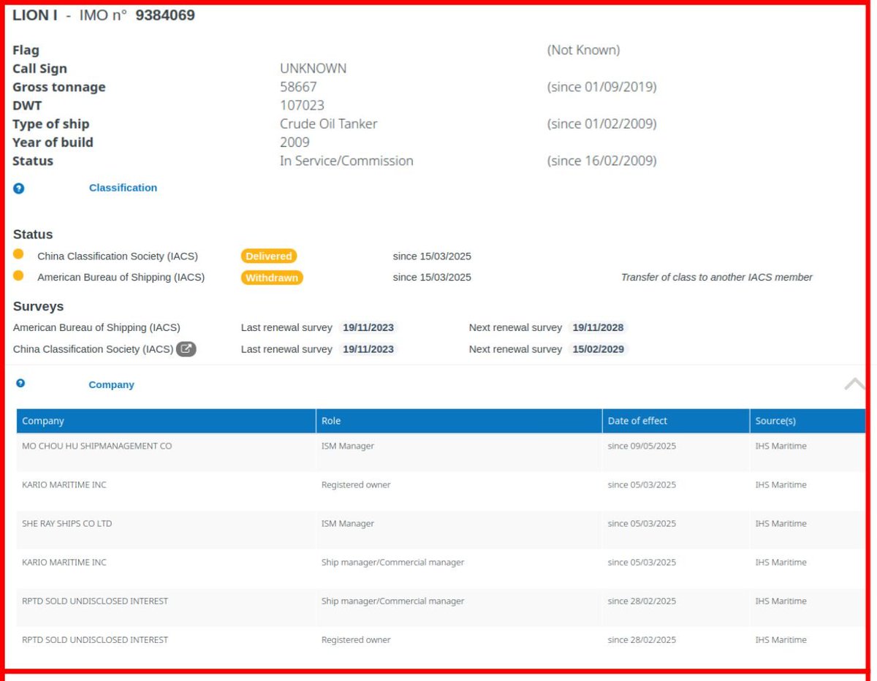Open the Classification section heading

(x=123, y=188)
